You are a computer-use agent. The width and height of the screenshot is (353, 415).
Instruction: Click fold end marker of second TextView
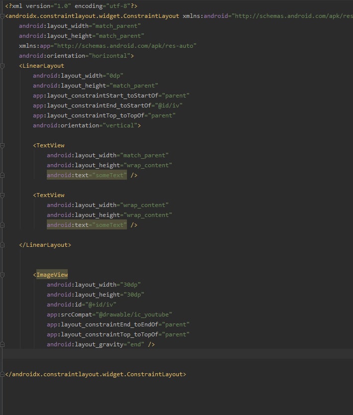click(2, 225)
